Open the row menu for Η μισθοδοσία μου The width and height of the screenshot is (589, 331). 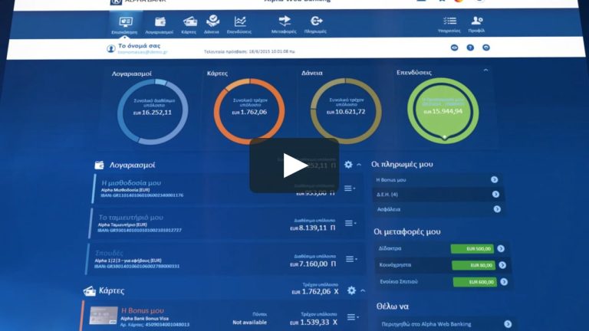coord(350,188)
